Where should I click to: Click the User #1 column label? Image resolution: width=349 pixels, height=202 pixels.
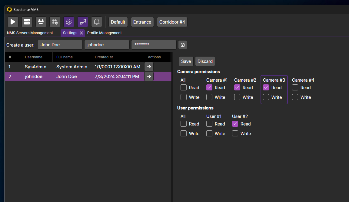[x=214, y=116]
